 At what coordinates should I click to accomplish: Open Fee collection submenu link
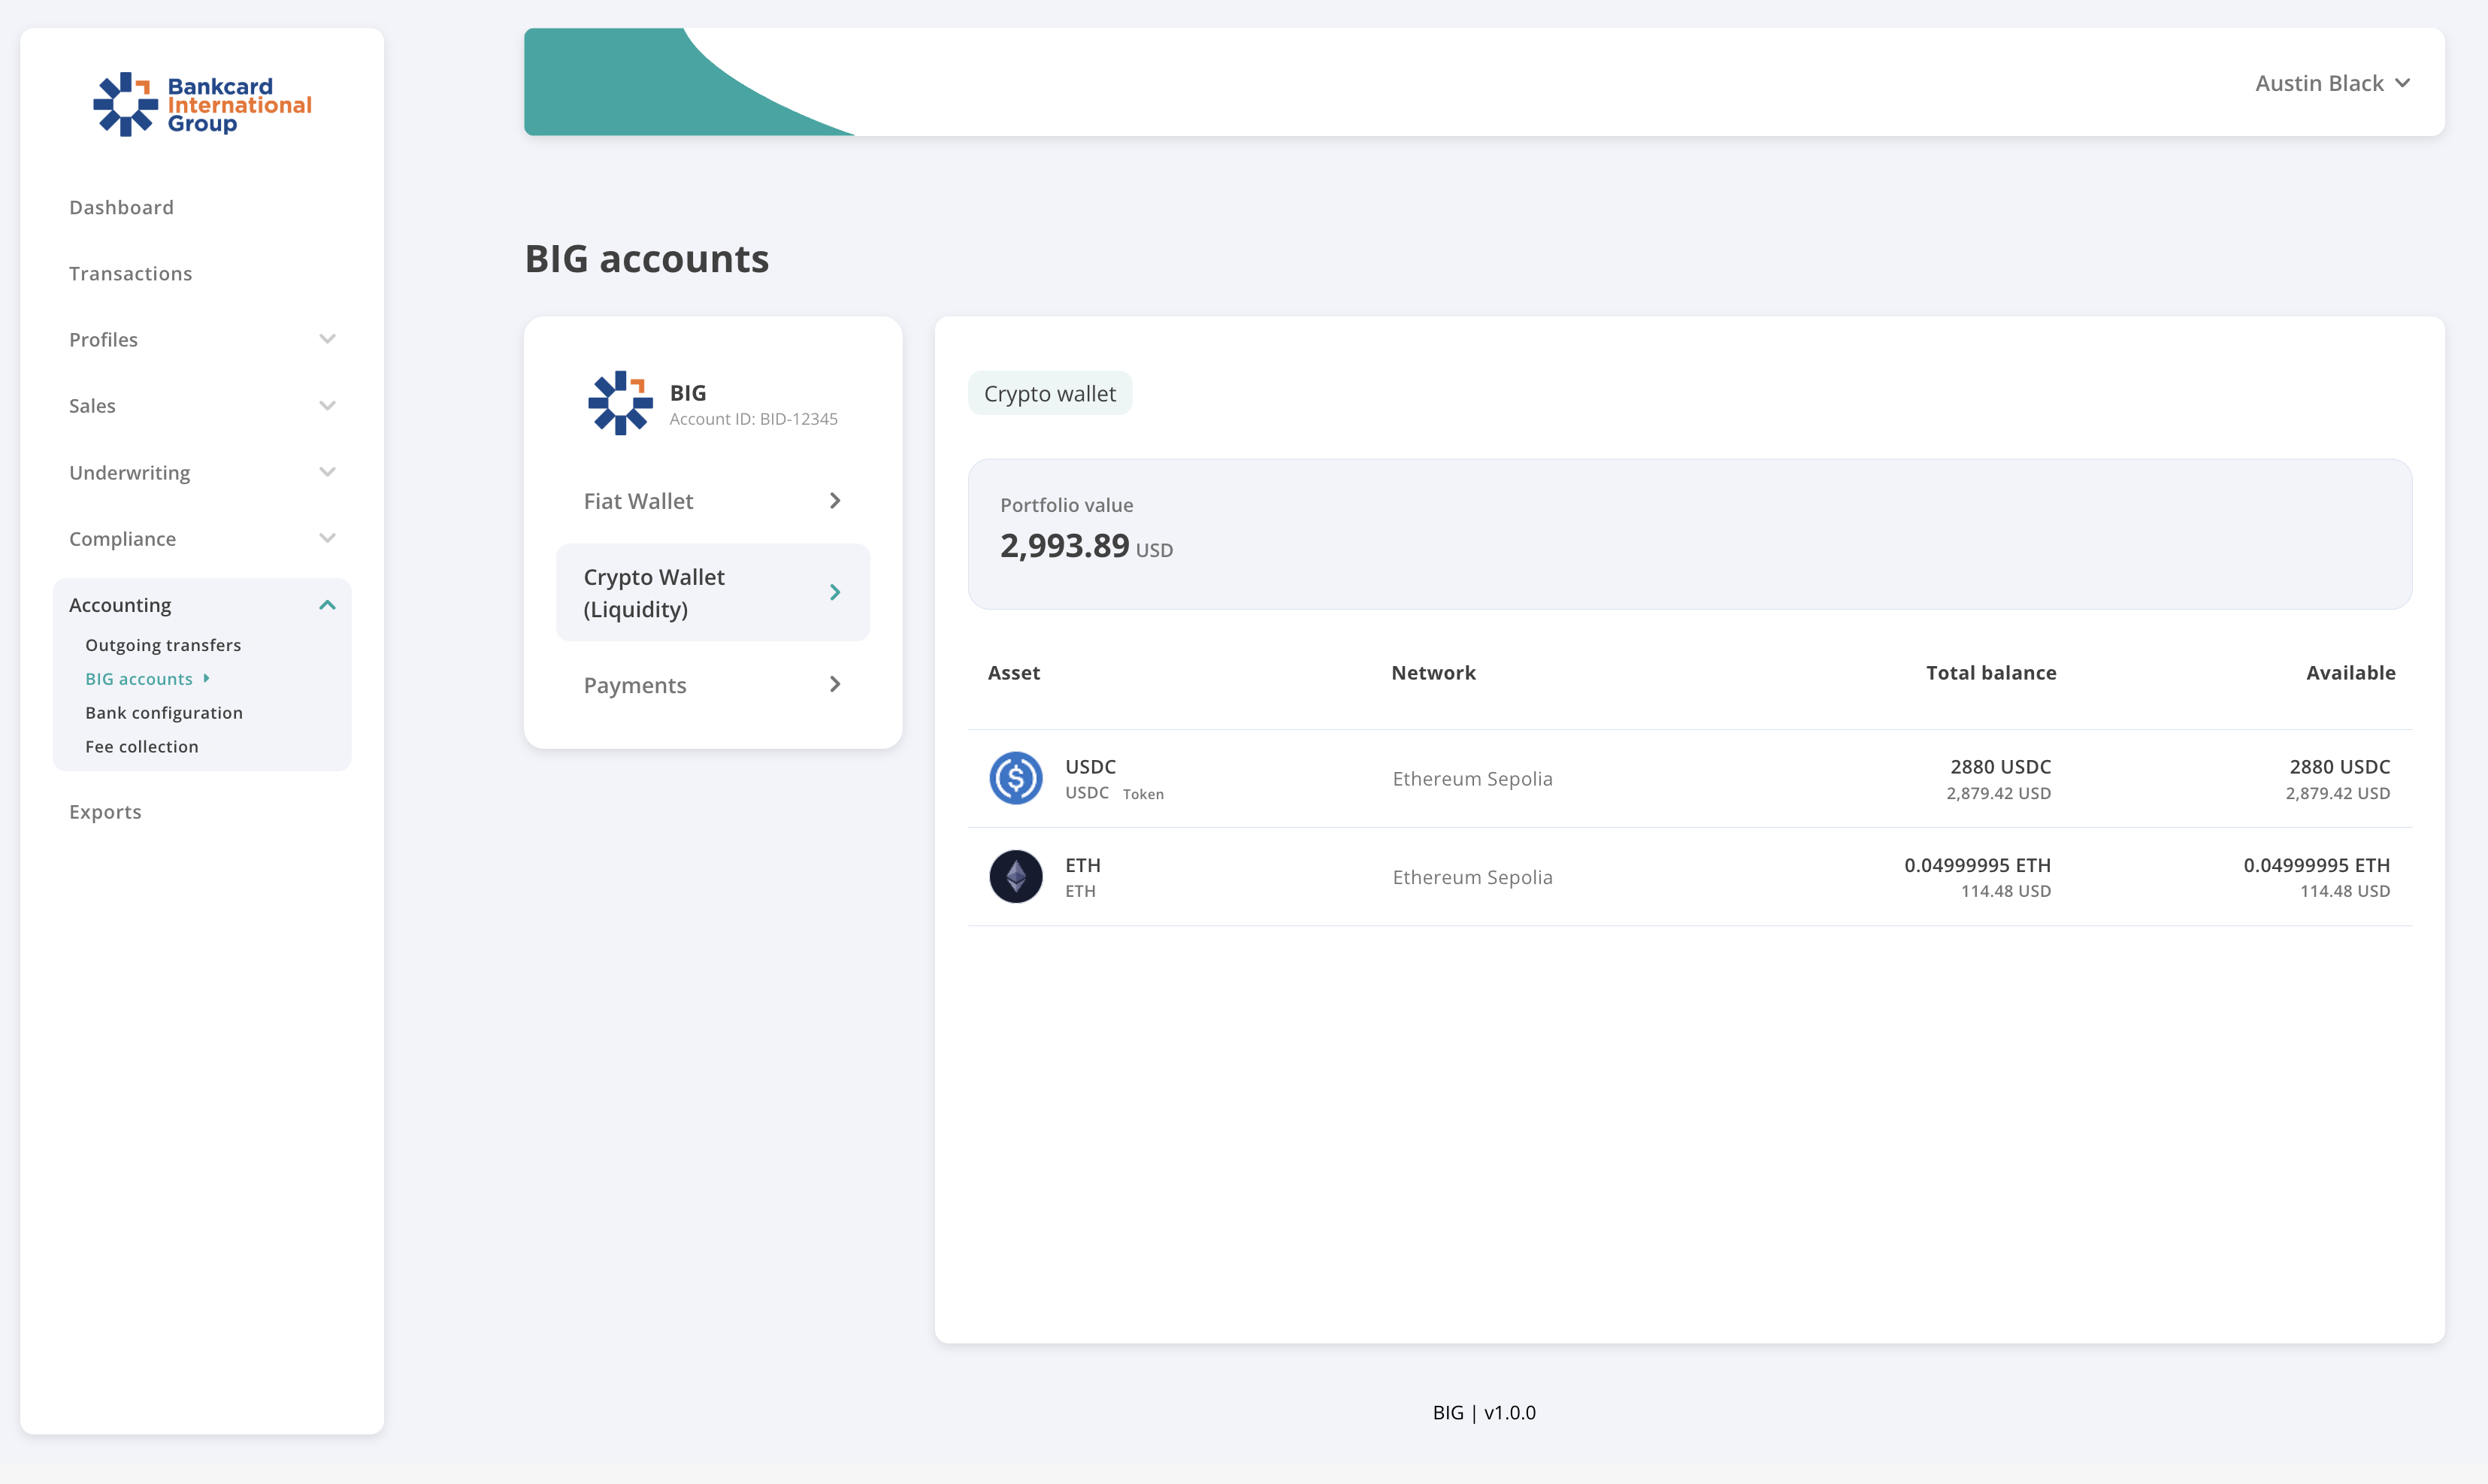141,747
